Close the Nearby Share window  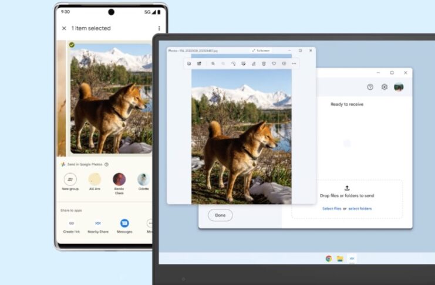click(405, 73)
